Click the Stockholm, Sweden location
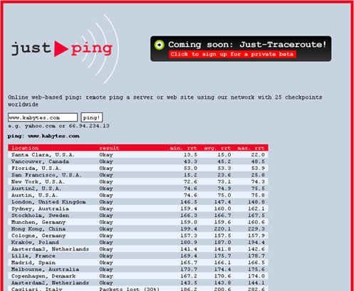This screenshot has height=291, width=354. (x=40, y=216)
